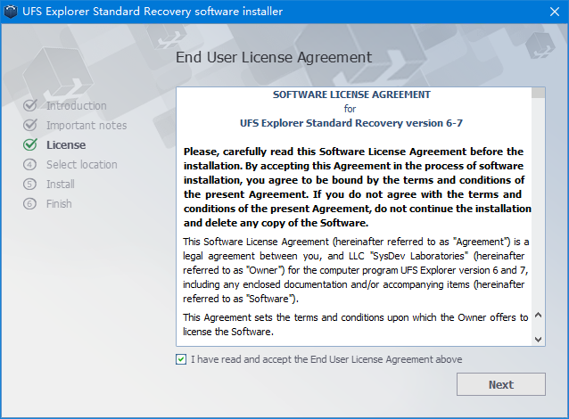Click the Important notes checkmark icon

(30, 125)
